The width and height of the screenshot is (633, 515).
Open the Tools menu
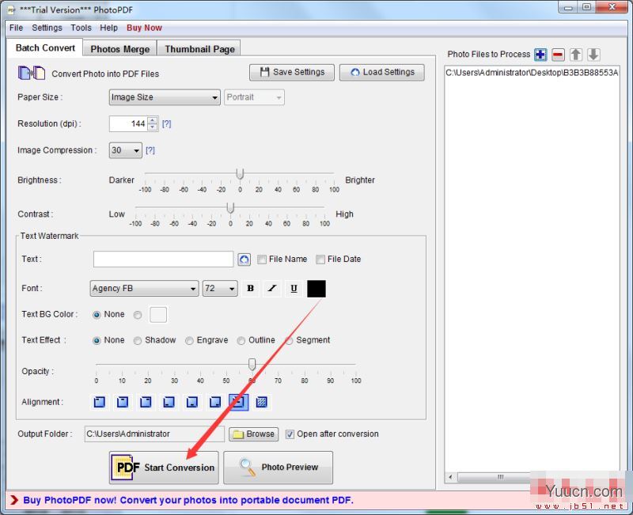pos(81,28)
